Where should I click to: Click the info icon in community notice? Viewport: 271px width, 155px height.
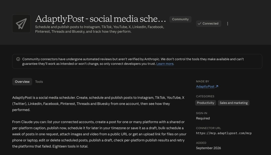pyautogui.click(x=18, y=59)
